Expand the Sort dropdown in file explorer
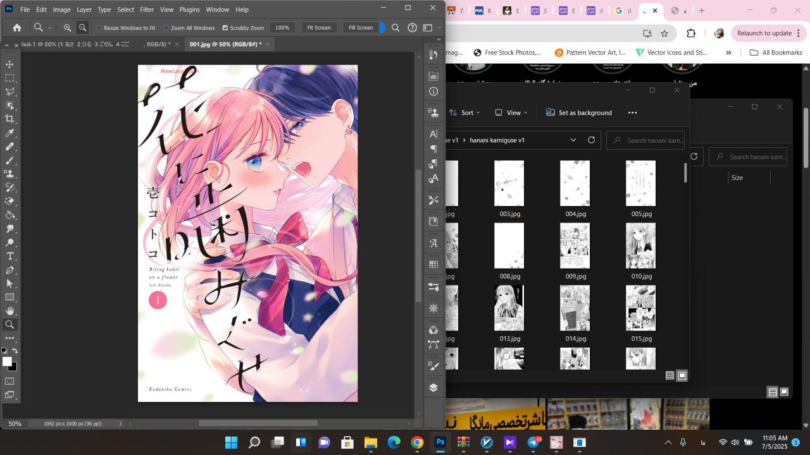This screenshot has height=455, width=810. [x=465, y=112]
